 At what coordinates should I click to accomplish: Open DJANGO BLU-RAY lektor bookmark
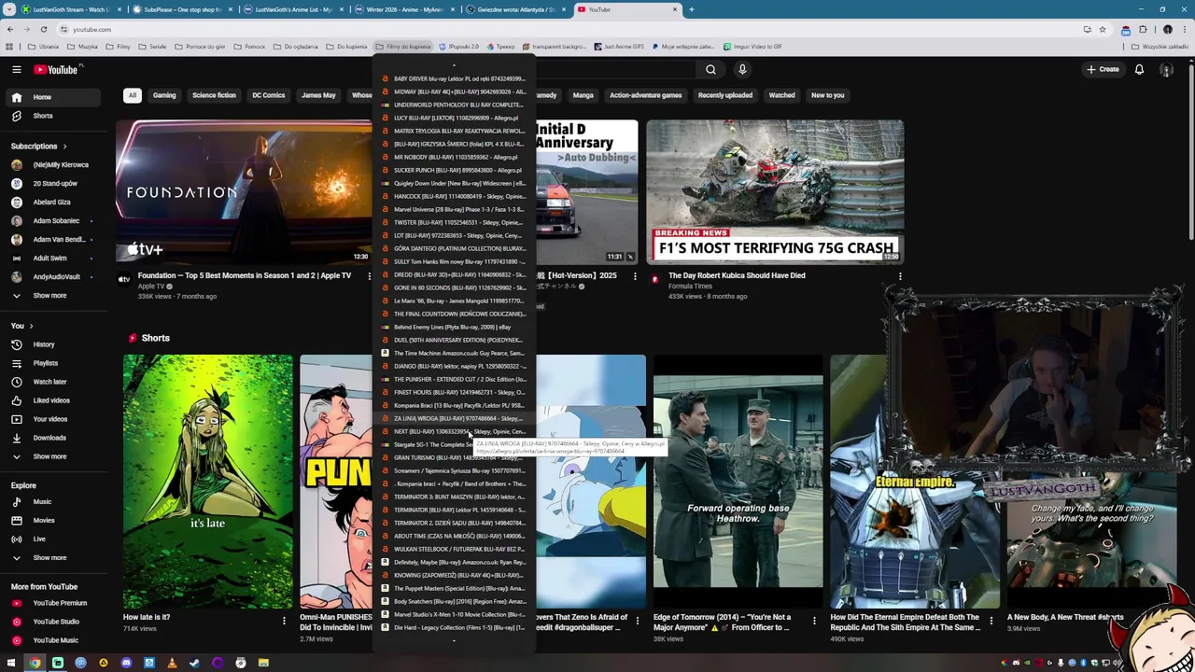(x=454, y=367)
